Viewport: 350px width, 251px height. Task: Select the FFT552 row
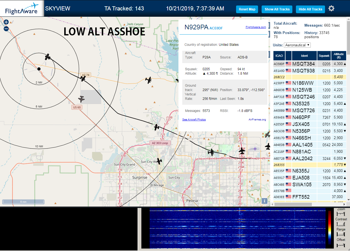(310, 197)
